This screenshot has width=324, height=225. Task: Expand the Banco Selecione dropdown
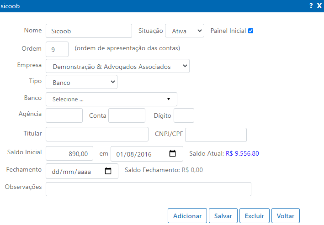(x=112, y=99)
